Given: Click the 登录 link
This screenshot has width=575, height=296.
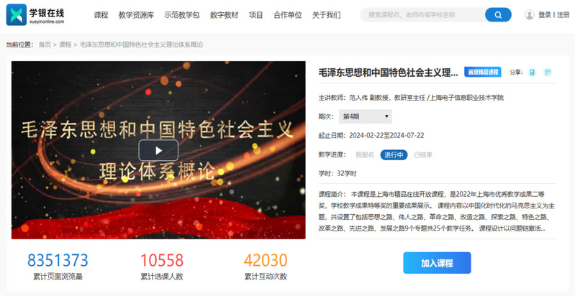Looking at the screenshot, I should pyautogui.click(x=545, y=15).
